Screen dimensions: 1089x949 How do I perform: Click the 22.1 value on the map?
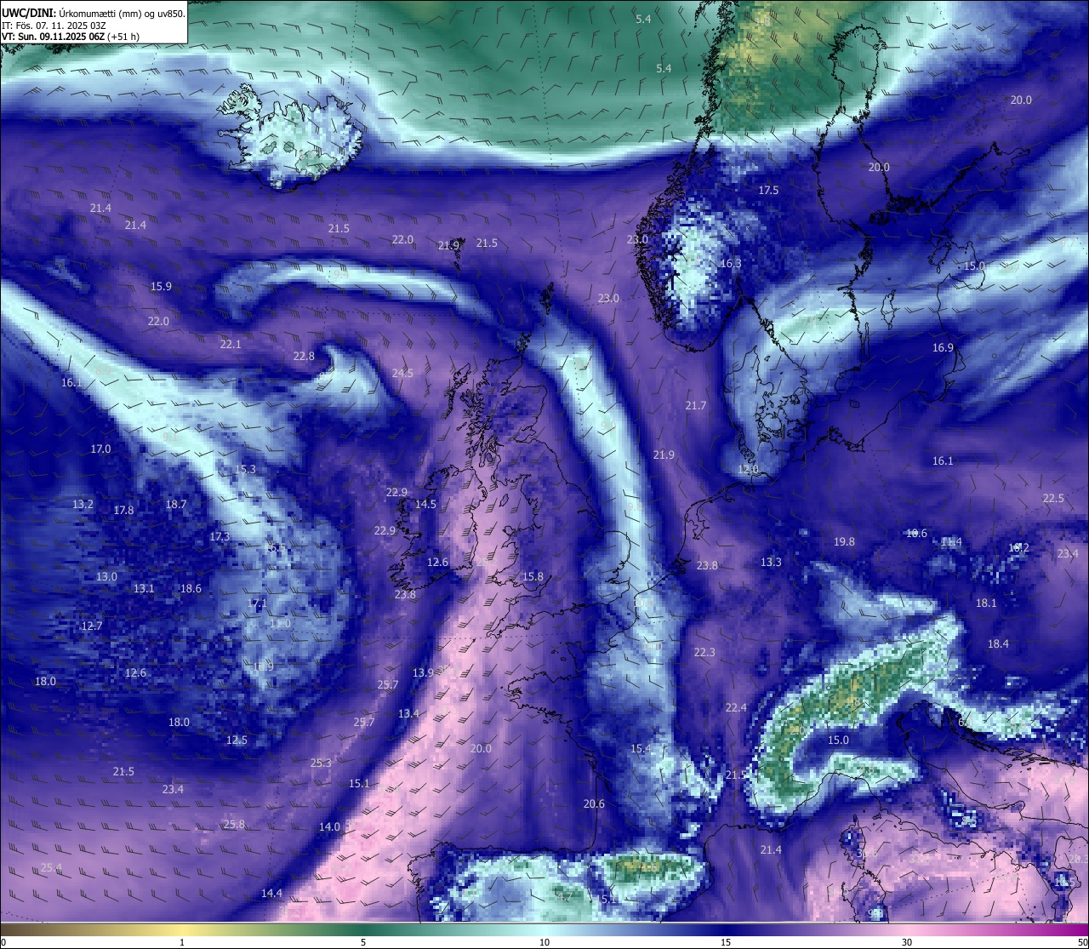tap(231, 345)
